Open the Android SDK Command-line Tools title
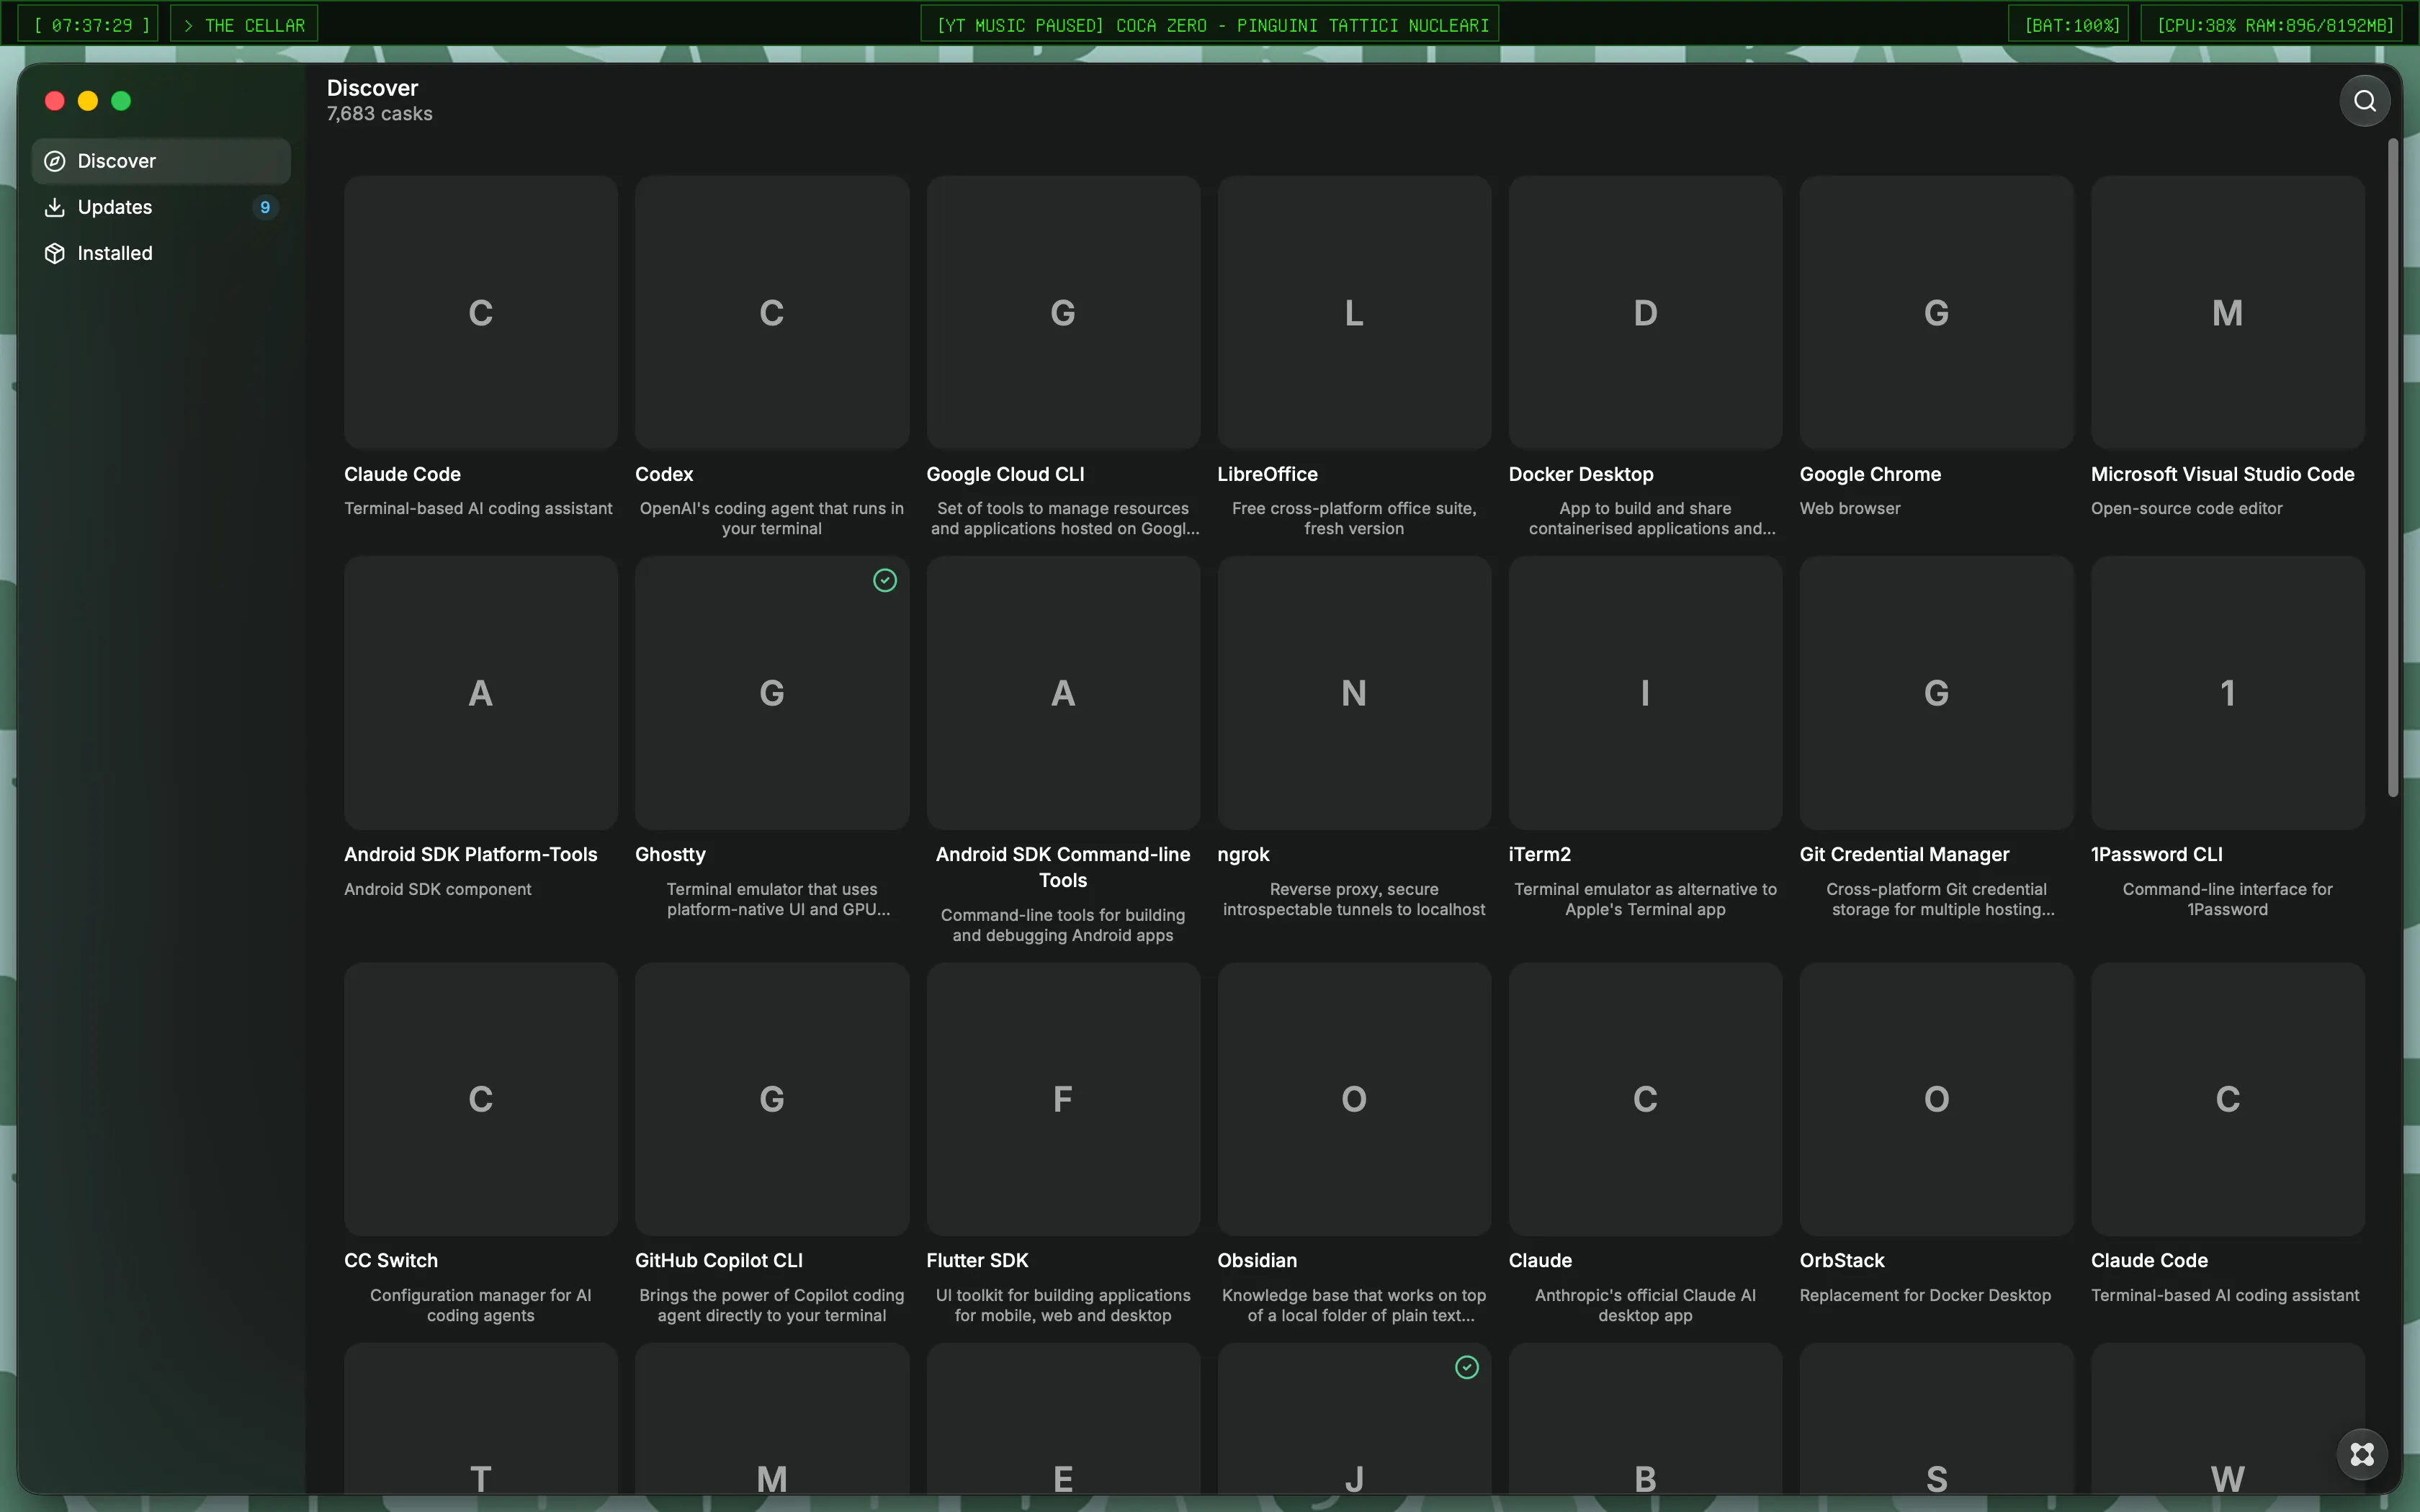The image size is (2420, 1512). (x=1063, y=867)
